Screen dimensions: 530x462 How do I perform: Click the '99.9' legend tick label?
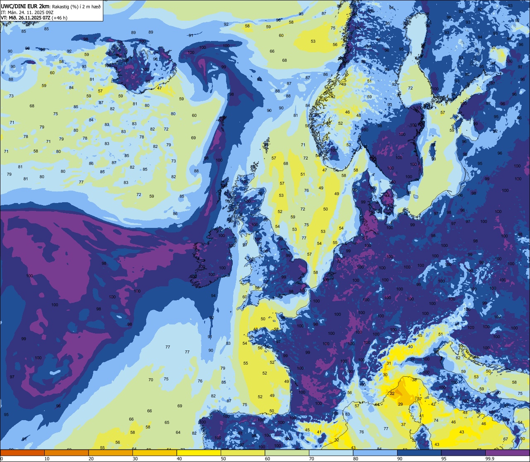pos(490,459)
